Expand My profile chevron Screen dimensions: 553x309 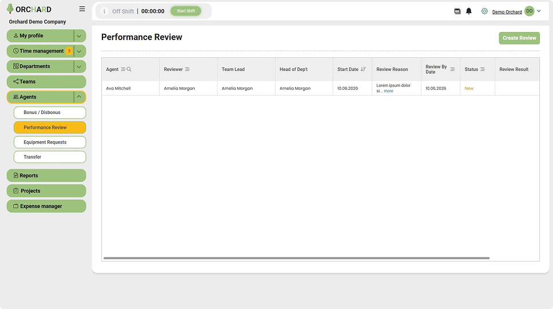[79, 36]
